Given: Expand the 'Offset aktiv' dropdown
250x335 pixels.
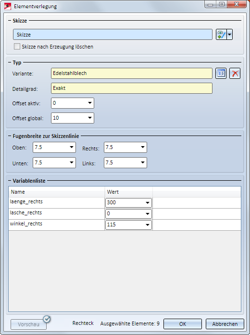Looking at the screenshot, I should tap(90, 103).
